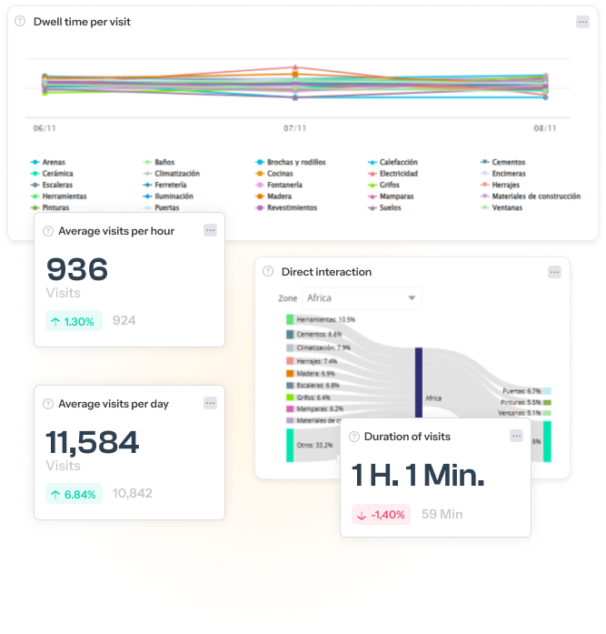The height and width of the screenshot is (634, 606).
Task: Select the Herramientas 10.5% green swatch
Action: (290, 320)
